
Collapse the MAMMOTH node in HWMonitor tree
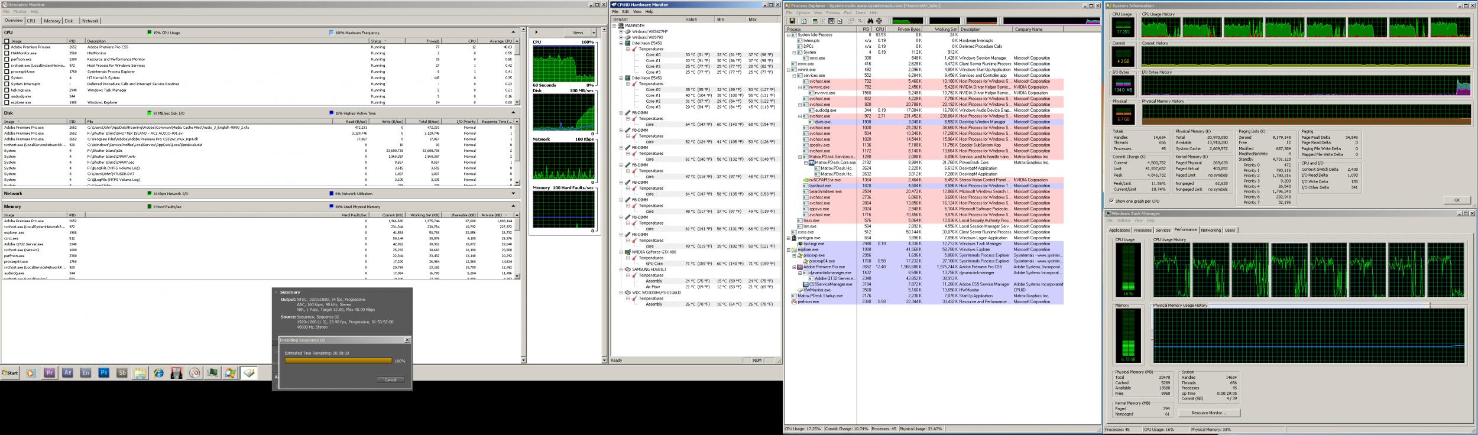pyautogui.click(x=614, y=26)
